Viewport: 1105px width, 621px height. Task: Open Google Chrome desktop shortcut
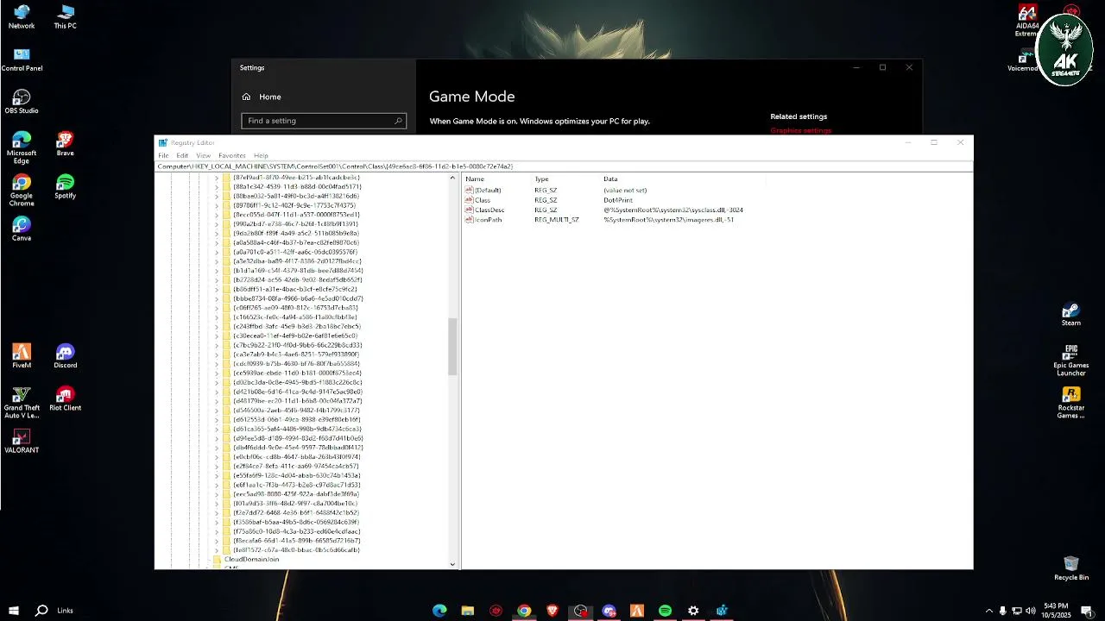(22, 190)
